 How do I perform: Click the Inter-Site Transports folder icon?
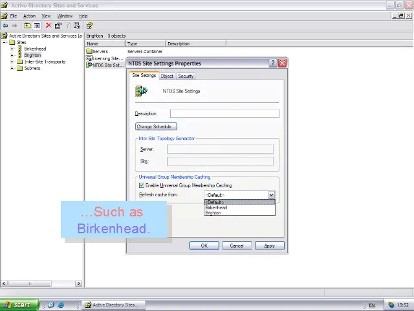(20, 62)
